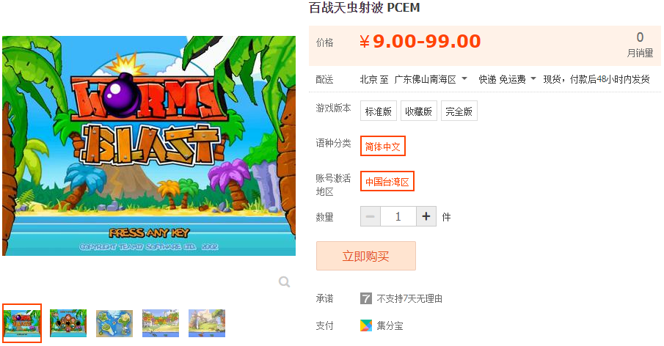The height and width of the screenshot is (346, 664).
Task: Select the 收藏版 game version
Action: pos(418,111)
